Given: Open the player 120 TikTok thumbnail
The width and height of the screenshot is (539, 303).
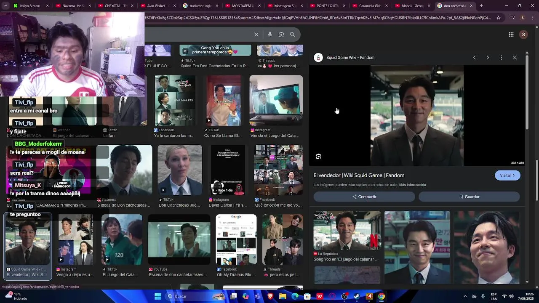Looking at the screenshot, I should coord(122,239).
